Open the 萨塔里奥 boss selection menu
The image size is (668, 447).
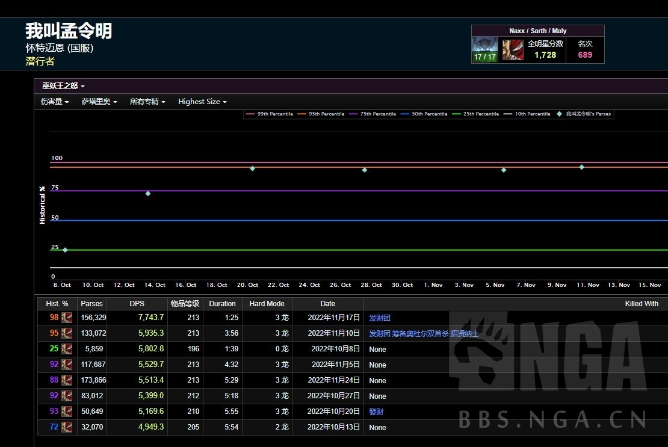coord(99,102)
